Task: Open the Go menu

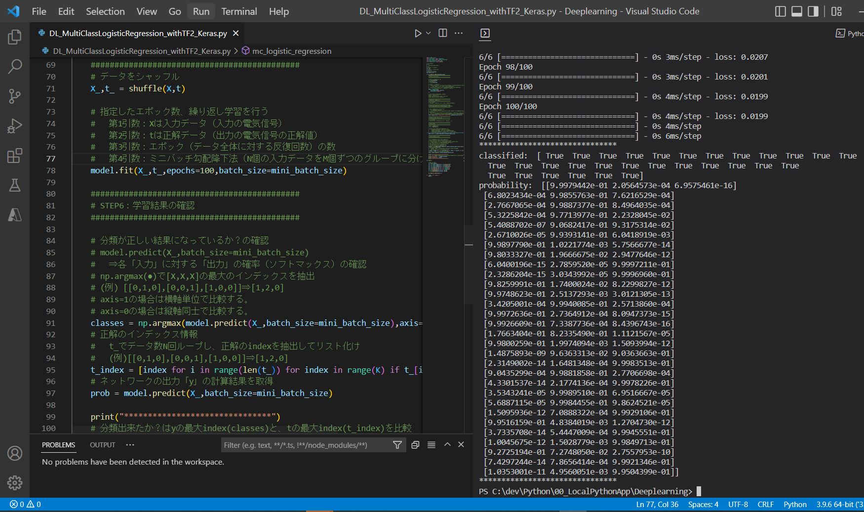Action: 175,11
